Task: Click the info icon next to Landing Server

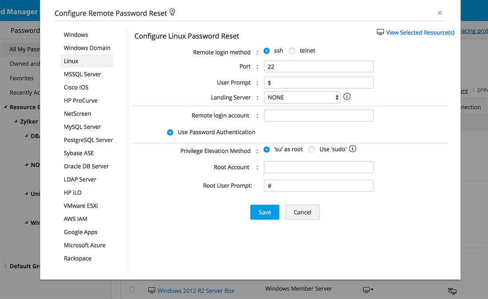Action: pyautogui.click(x=347, y=96)
